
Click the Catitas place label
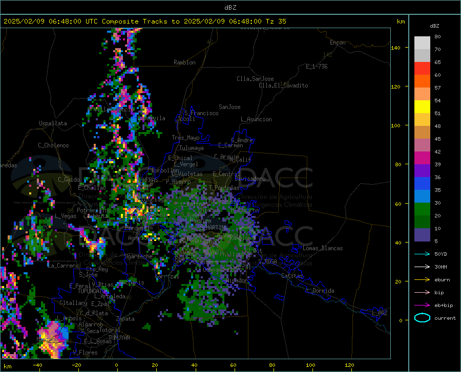point(292,276)
